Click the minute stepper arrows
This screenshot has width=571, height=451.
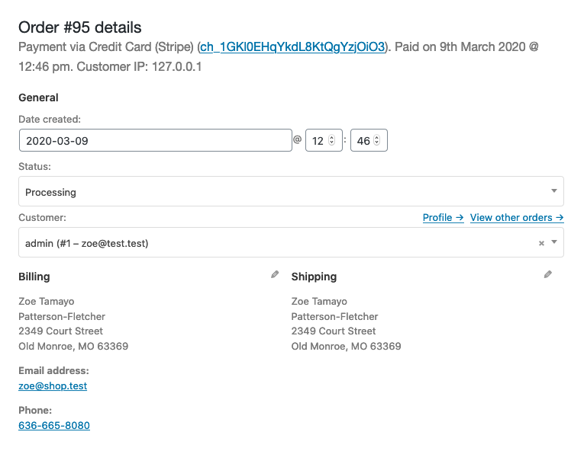[377, 140]
